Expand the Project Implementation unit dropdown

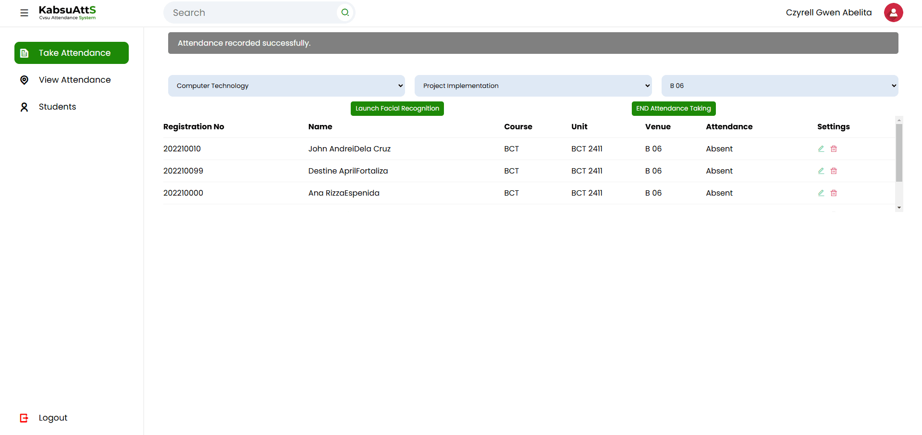[x=533, y=86]
